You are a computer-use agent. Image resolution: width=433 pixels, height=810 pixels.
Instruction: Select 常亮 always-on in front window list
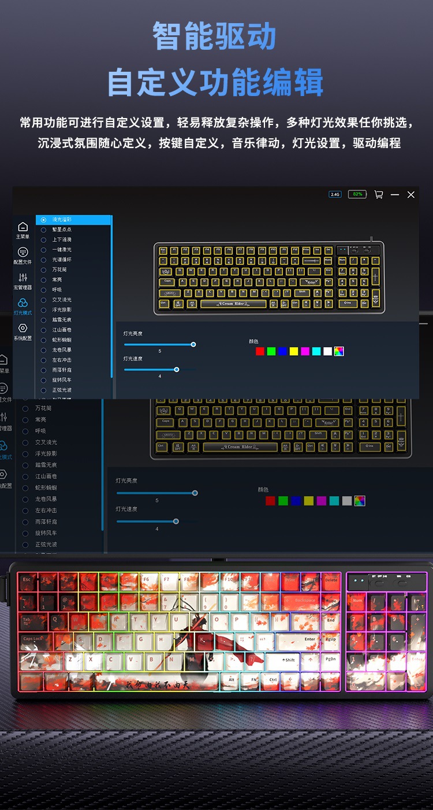point(57,279)
